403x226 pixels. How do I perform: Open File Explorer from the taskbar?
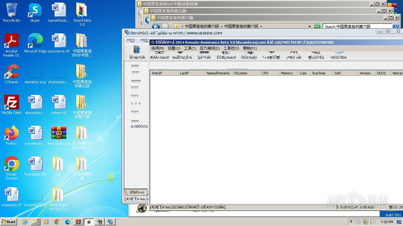(35, 222)
